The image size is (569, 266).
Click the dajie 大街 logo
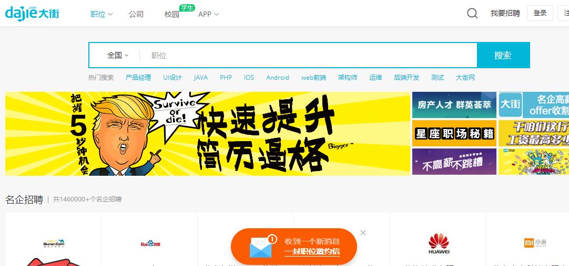(32, 14)
